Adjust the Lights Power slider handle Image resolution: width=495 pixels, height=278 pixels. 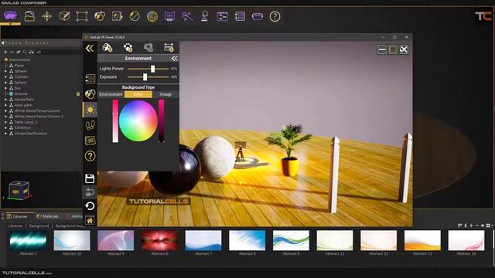click(x=153, y=69)
